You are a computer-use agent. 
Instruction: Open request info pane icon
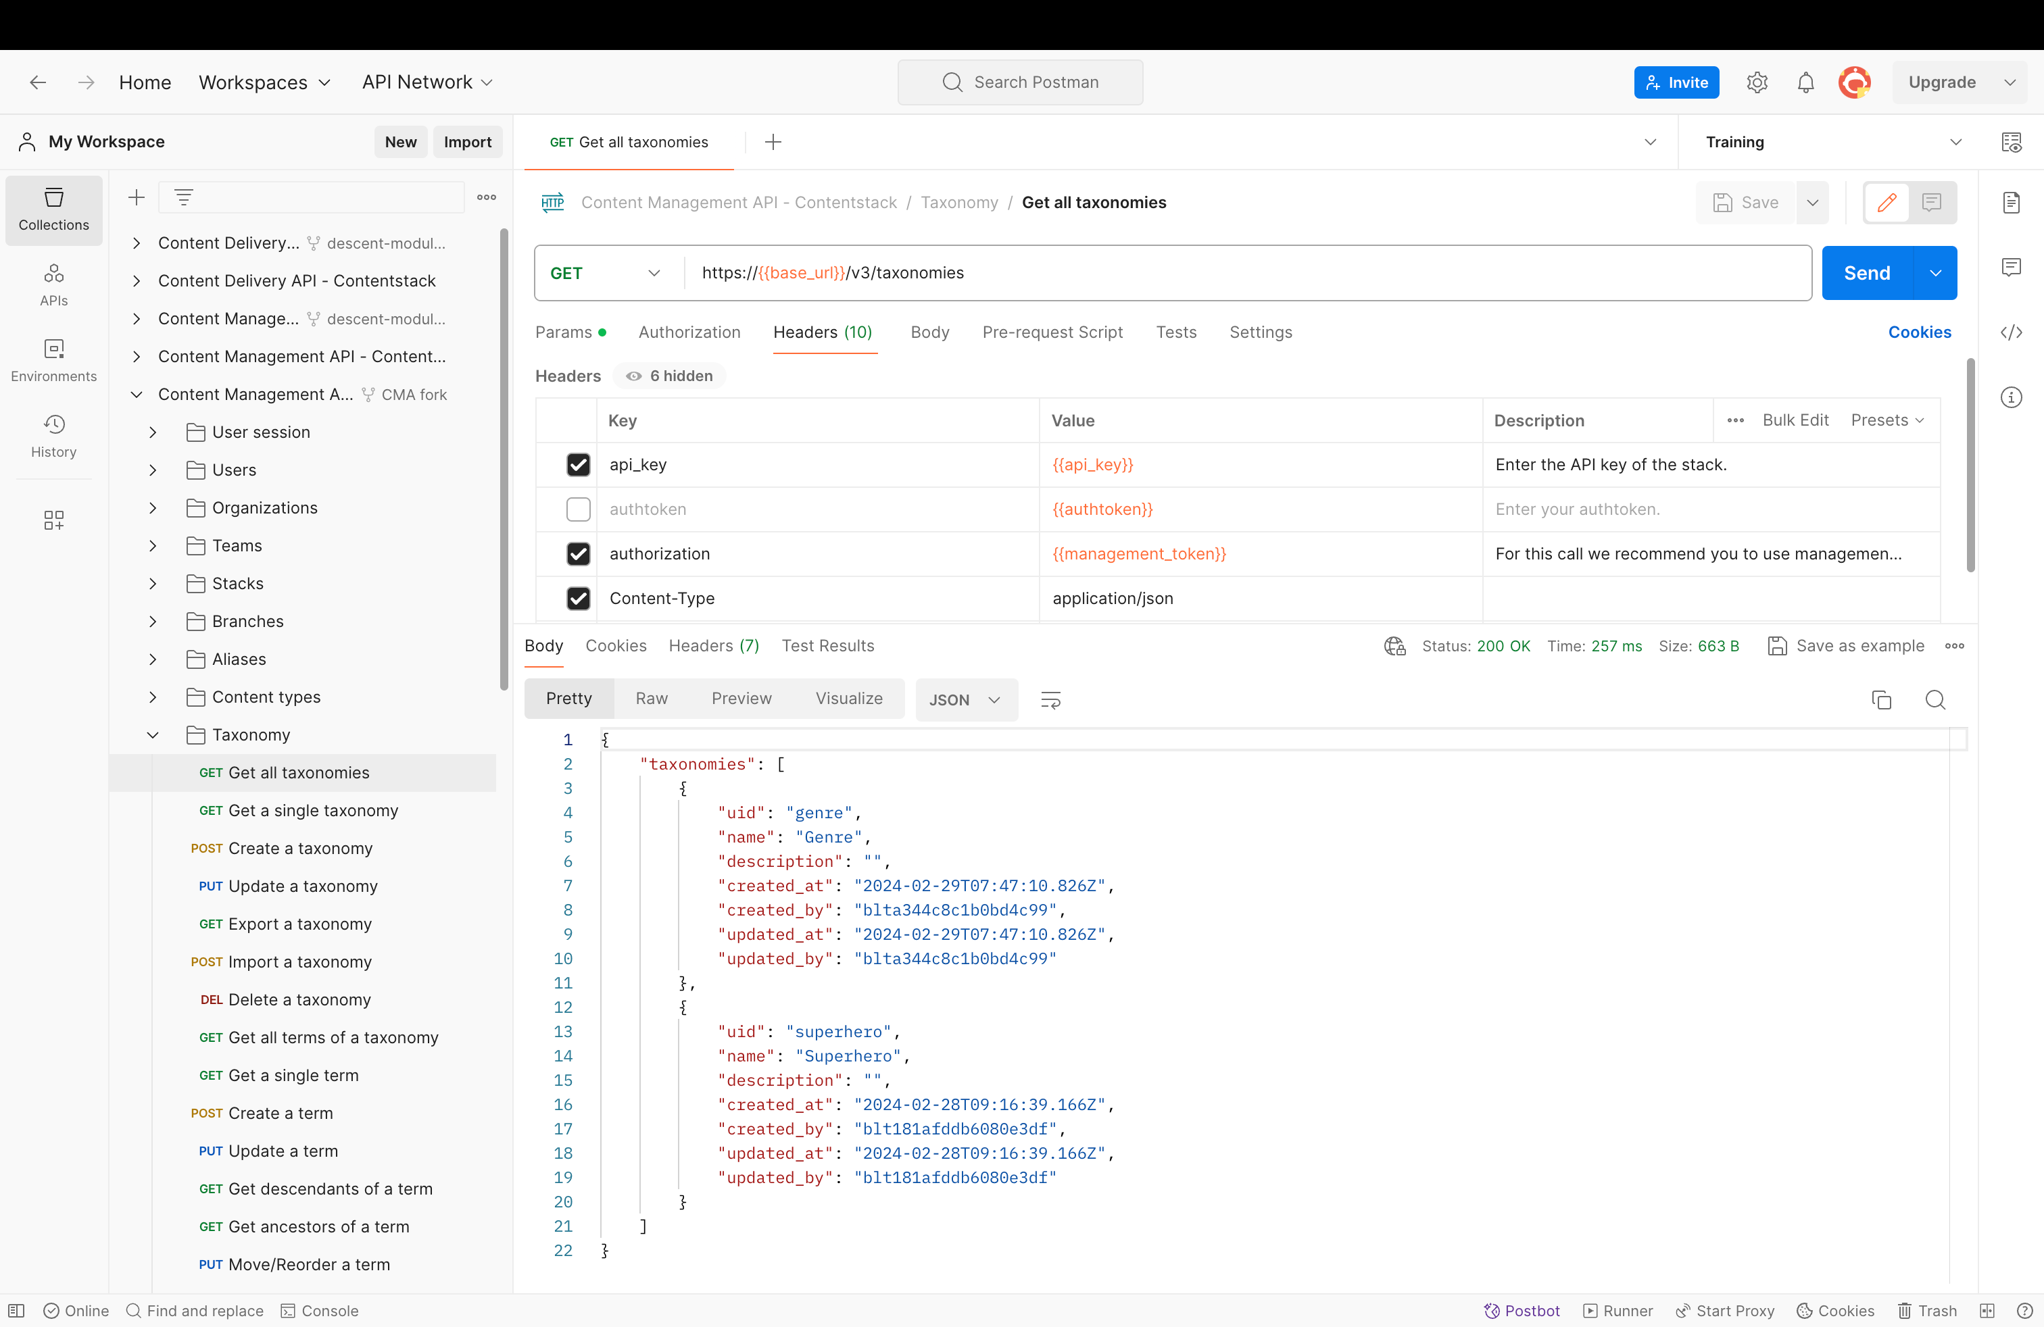click(2012, 397)
